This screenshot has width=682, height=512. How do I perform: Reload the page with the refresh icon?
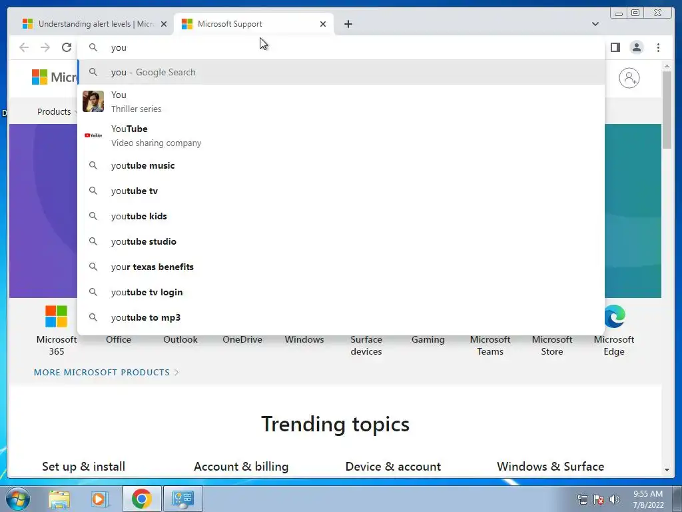click(67, 47)
